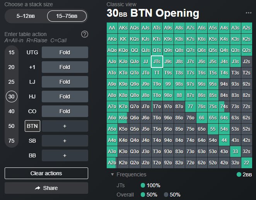Select the J2s hand cell
Viewport: 256px width, 200px height.
(x=247, y=62)
